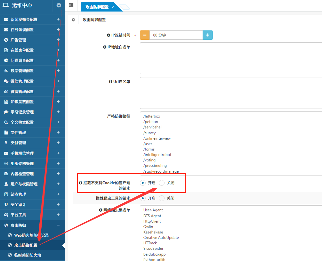The image size is (322, 261).
Task: Decrease IP冻结时间 with the minus button
Action: [145, 35]
